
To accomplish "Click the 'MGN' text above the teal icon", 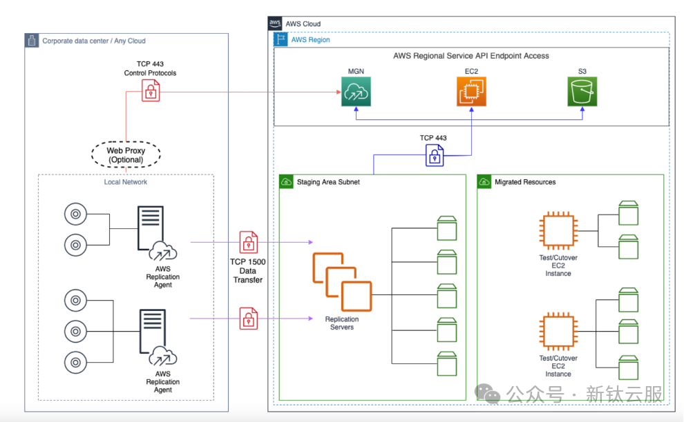I will pos(356,72).
